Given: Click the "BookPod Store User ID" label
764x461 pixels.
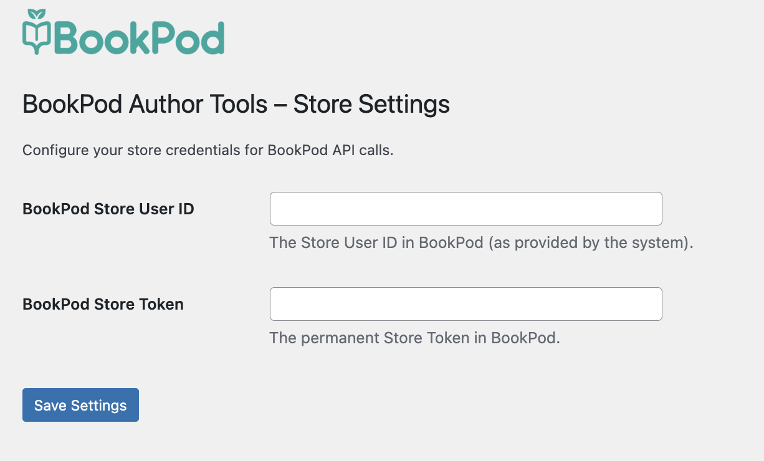Looking at the screenshot, I should coord(108,209).
